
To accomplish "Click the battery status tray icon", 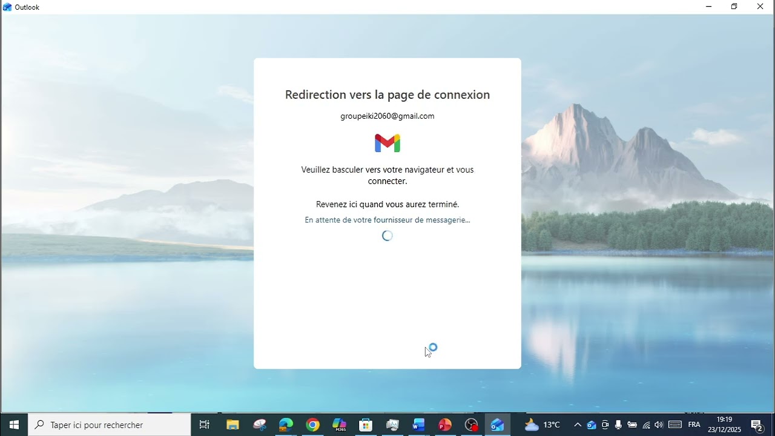I will coord(632,424).
